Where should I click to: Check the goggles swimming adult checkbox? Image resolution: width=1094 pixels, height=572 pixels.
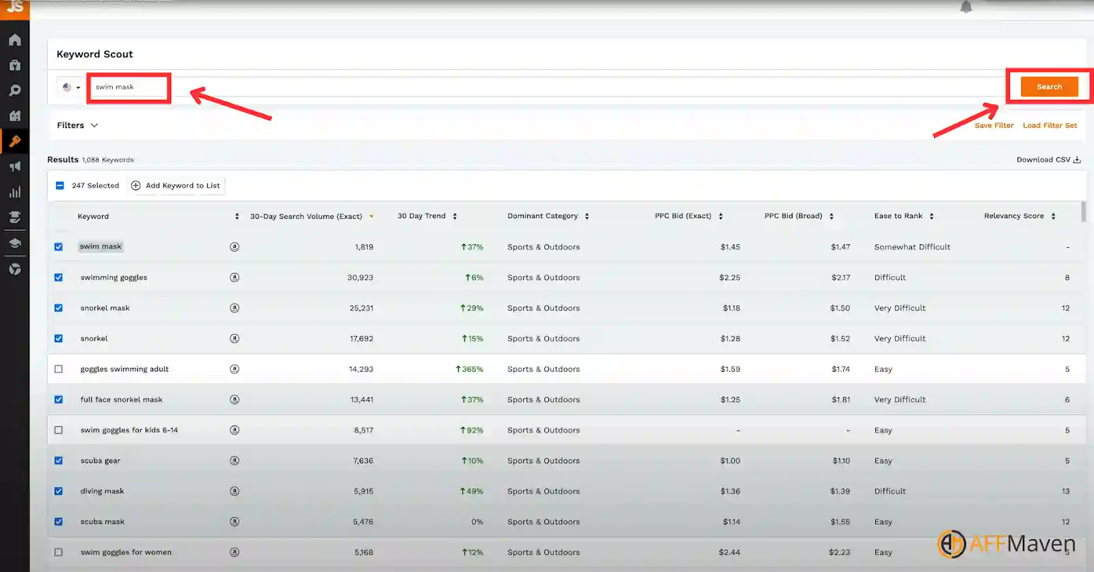click(59, 369)
